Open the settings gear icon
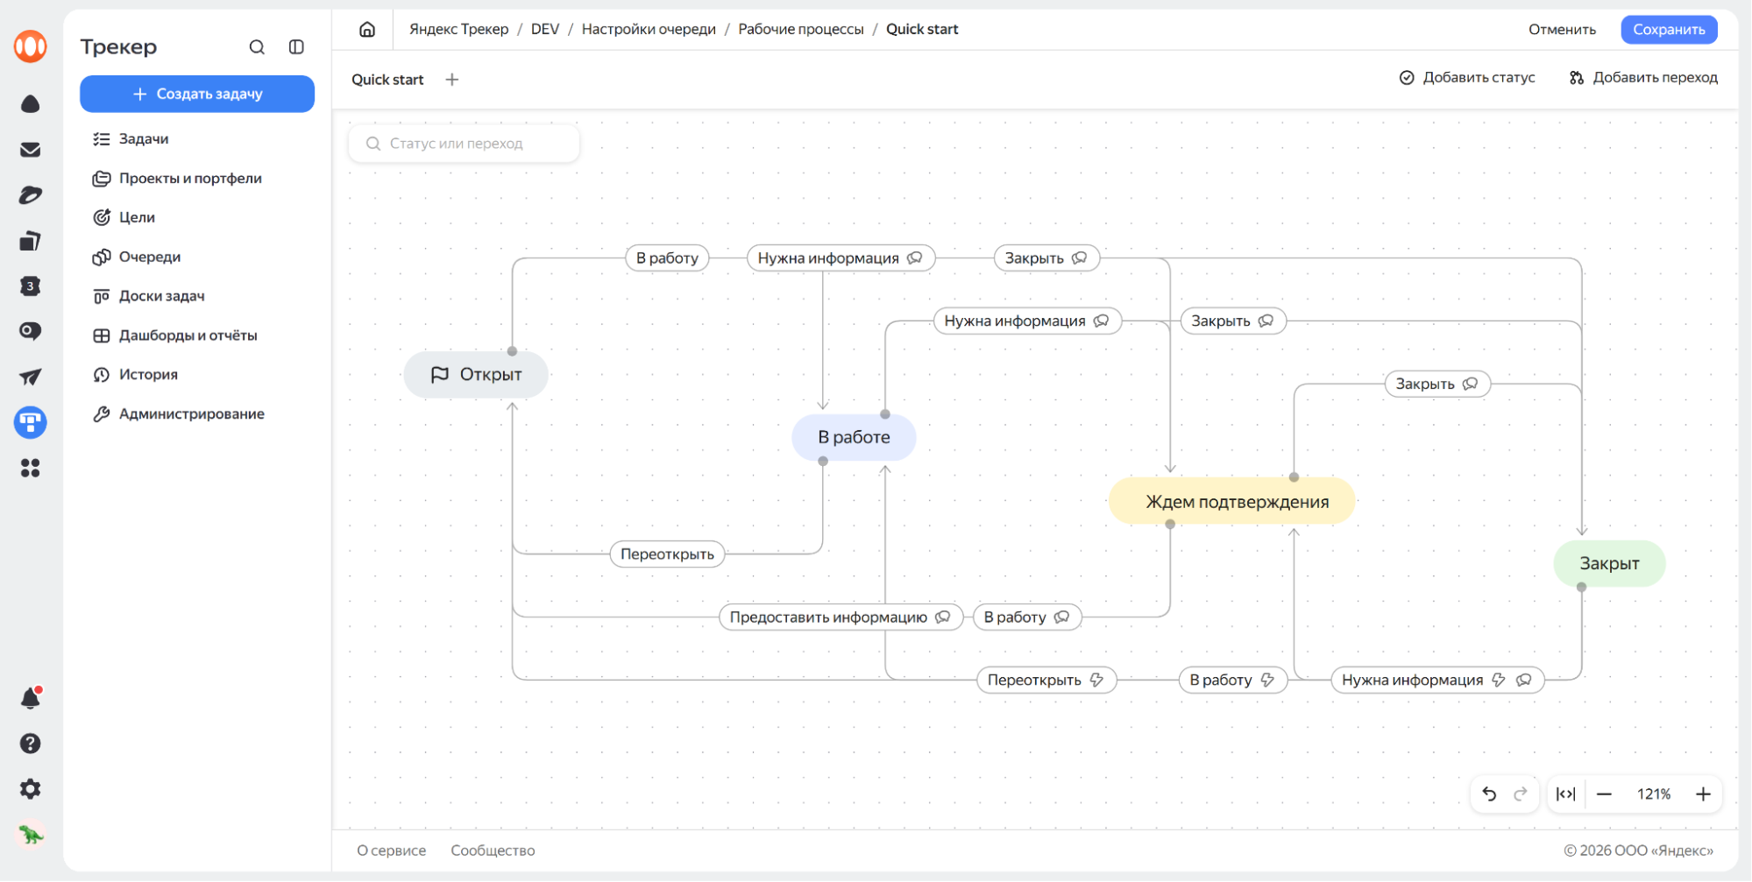The image size is (1752, 882). [31, 789]
